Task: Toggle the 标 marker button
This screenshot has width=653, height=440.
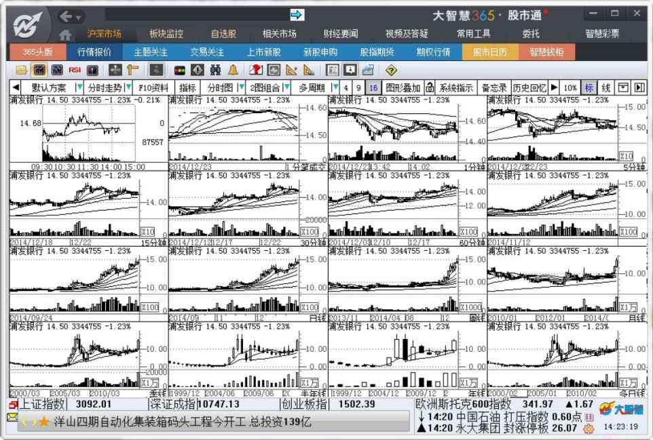Action: 589,87
